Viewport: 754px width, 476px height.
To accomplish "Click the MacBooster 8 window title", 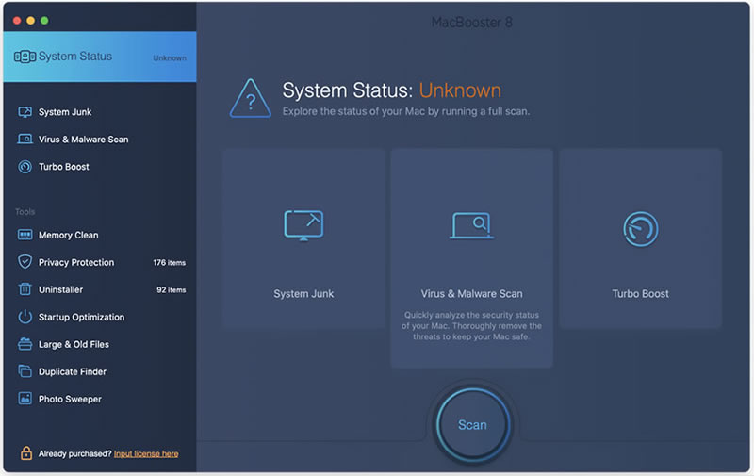I will tap(472, 22).
